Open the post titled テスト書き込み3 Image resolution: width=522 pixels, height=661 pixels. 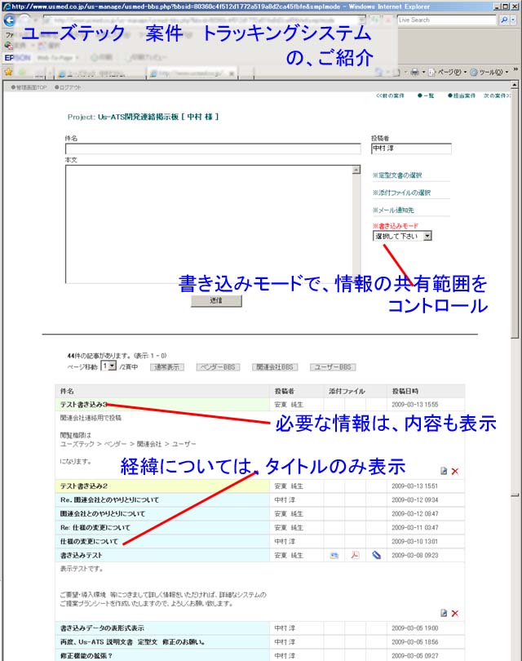click(x=83, y=404)
